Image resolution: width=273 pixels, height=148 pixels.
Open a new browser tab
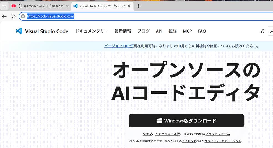(139, 6)
